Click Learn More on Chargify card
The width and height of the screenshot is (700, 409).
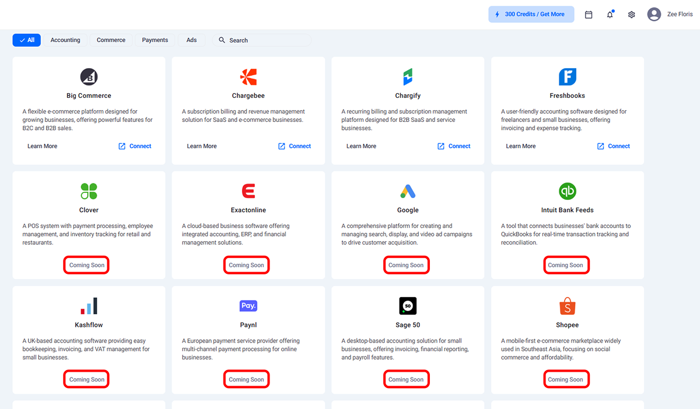pos(361,146)
